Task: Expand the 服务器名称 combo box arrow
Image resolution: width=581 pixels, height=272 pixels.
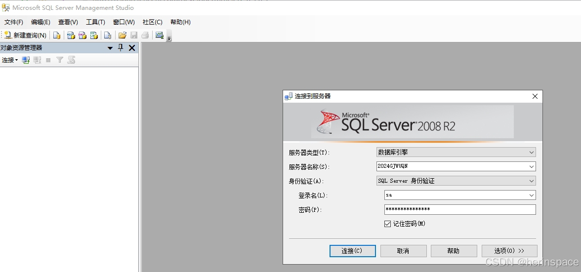Action: [x=532, y=166]
